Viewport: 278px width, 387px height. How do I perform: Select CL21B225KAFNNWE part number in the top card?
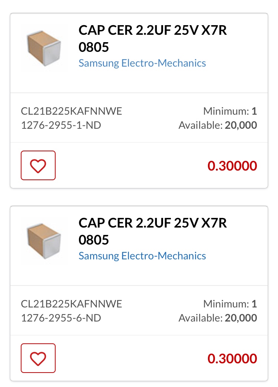click(72, 111)
